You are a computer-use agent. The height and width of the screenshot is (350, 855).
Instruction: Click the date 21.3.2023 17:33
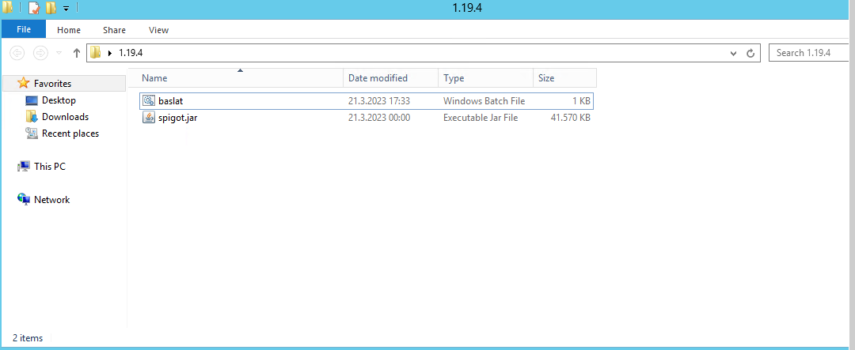(379, 100)
